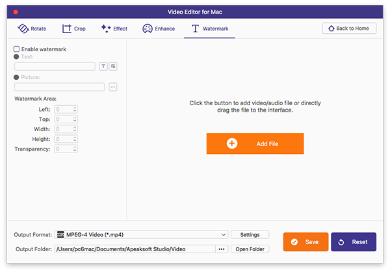Expand the Output Format dropdown arrow
390x272 pixels.
pos(224,234)
